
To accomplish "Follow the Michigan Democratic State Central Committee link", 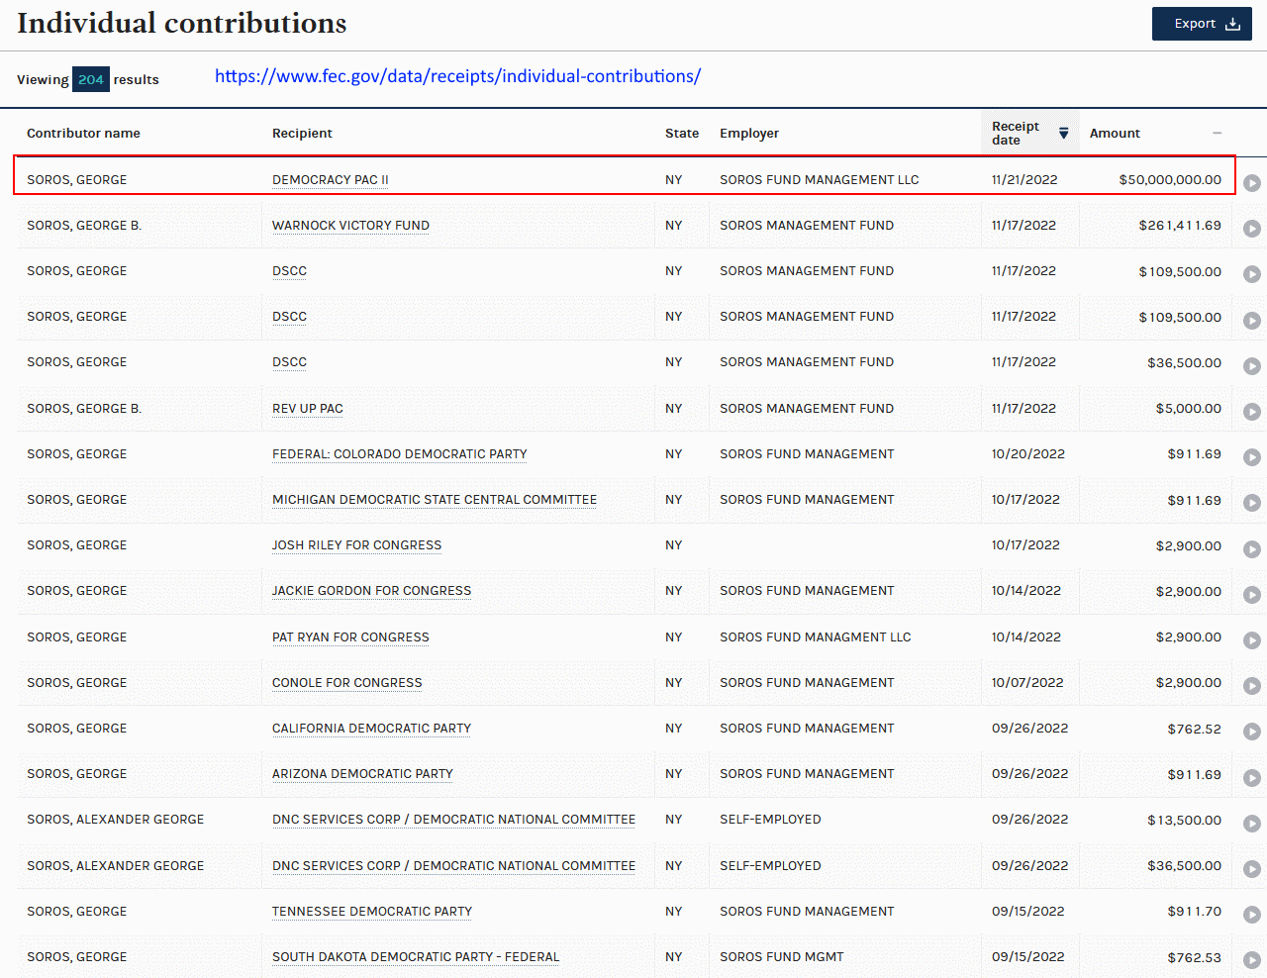I will click(435, 500).
